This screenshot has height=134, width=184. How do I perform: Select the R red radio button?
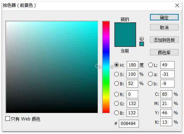point(116,94)
